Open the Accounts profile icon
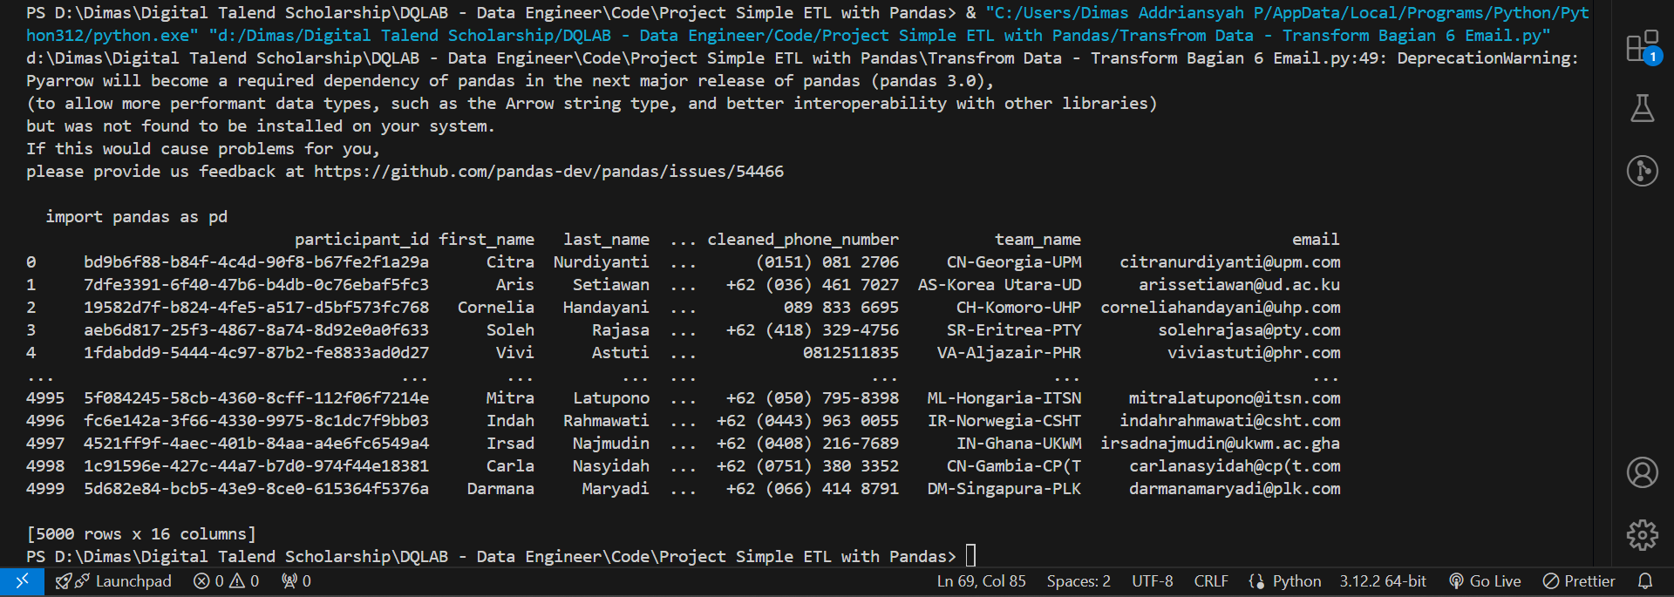 tap(1642, 472)
